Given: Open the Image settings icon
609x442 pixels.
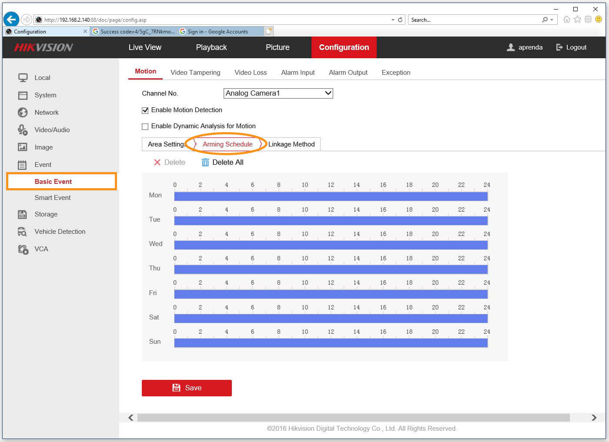Looking at the screenshot, I should 23,147.
